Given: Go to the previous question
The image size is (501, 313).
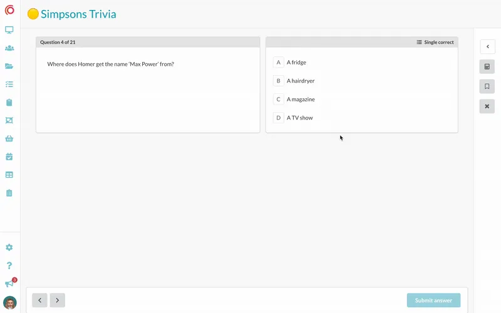Looking at the screenshot, I should [x=39, y=300].
